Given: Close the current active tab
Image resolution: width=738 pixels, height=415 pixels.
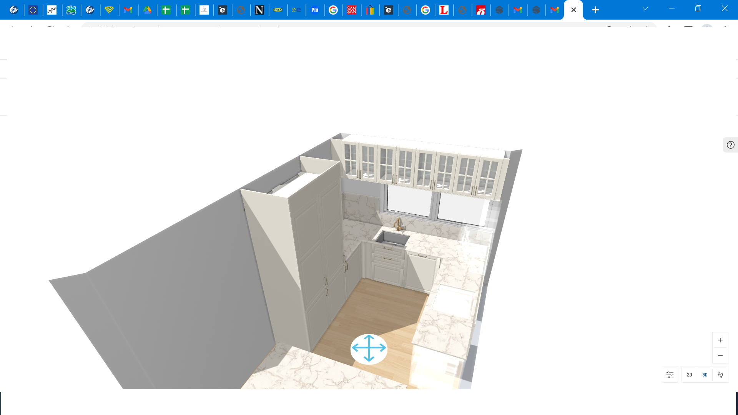Looking at the screenshot, I should click(573, 10).
